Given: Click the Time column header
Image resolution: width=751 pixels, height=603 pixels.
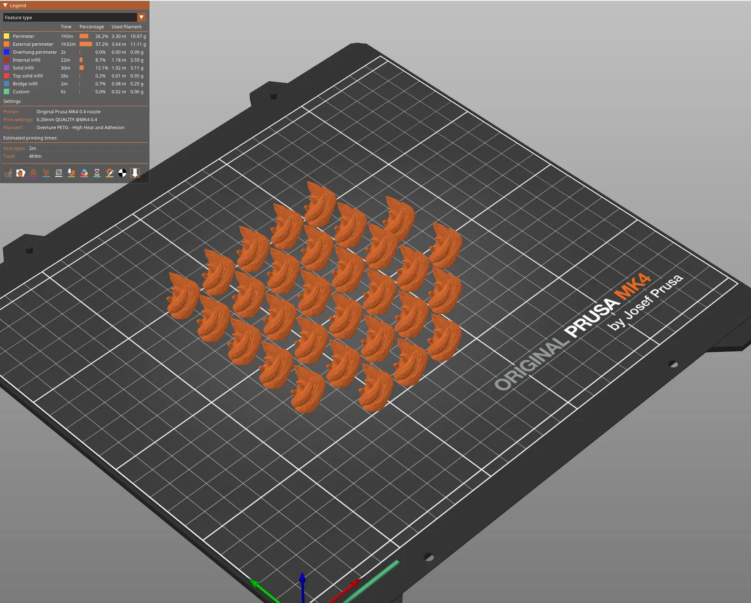Looking at the screenshot, I should (x=66, y=27).
